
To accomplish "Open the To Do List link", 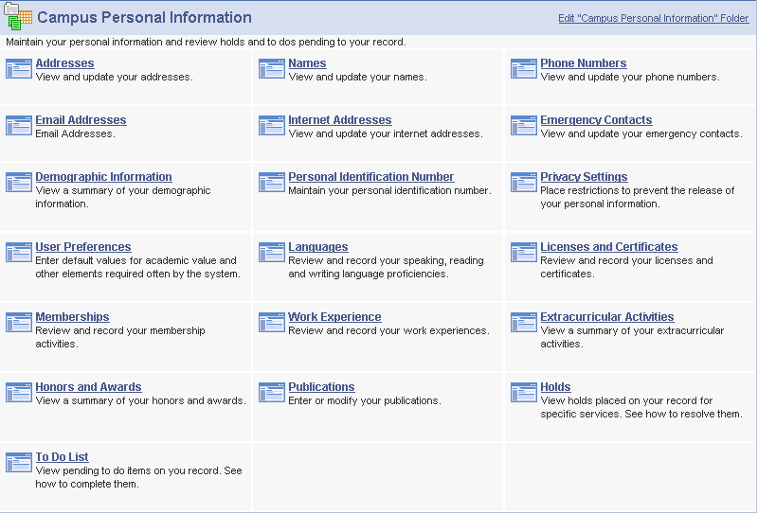I will tap(62, 457).
